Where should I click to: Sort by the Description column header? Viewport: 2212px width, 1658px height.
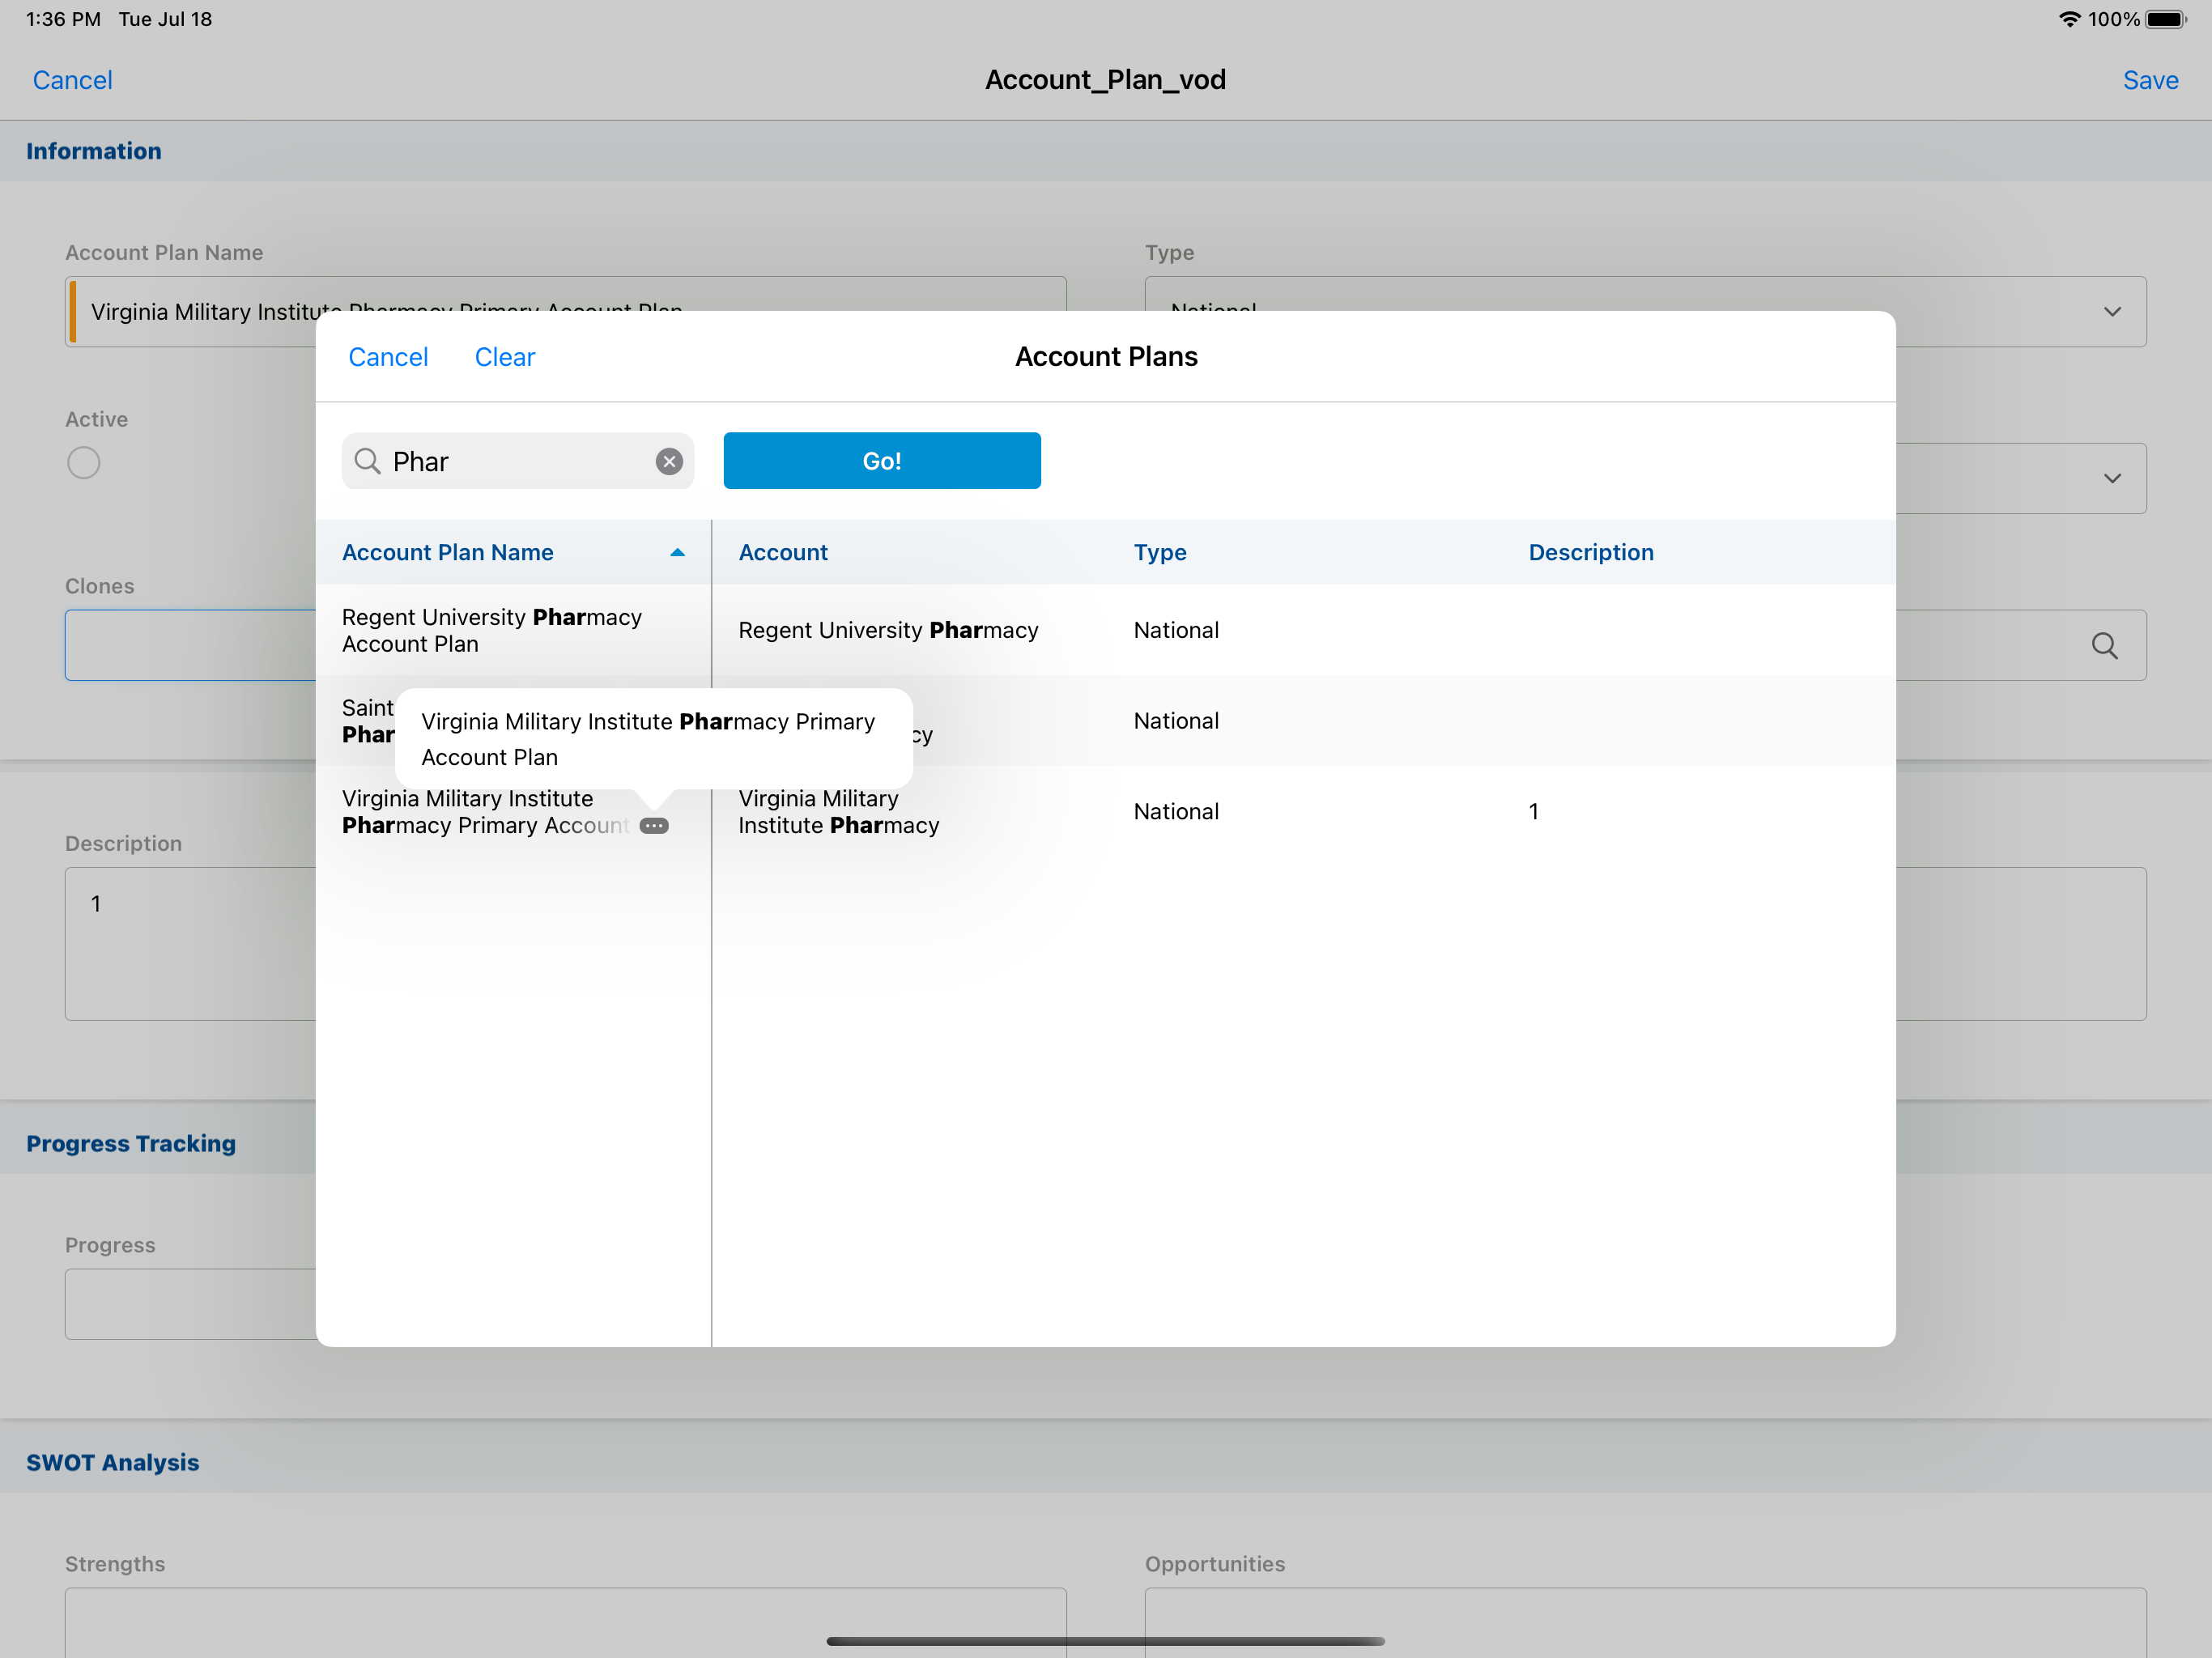(x=1590, y=553)
